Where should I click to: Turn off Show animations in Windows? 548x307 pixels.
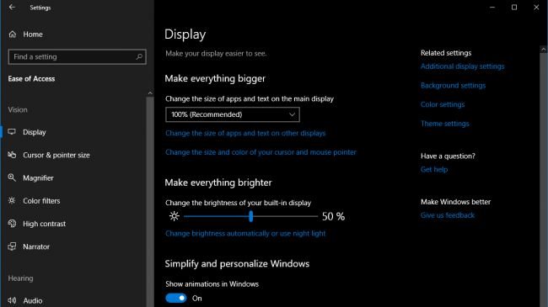pos(176,298)
